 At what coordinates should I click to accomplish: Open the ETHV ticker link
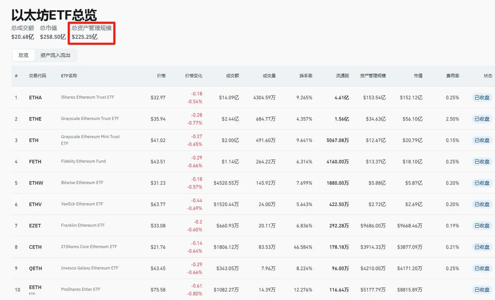(35, 204)
